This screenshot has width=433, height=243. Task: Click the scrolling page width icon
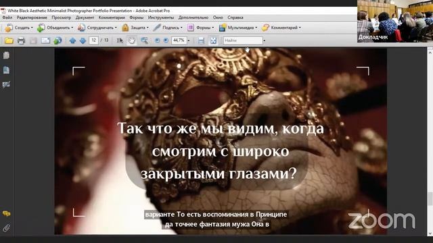pos(201,40)
